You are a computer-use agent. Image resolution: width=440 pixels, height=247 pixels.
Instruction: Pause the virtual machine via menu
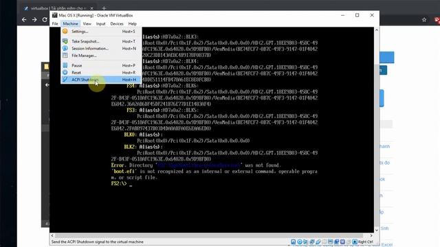101,65
